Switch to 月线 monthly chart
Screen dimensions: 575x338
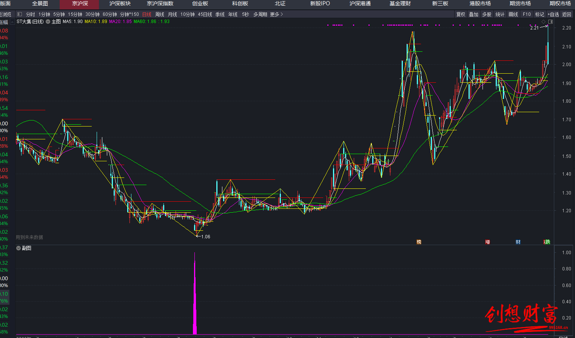click(173, 14)
